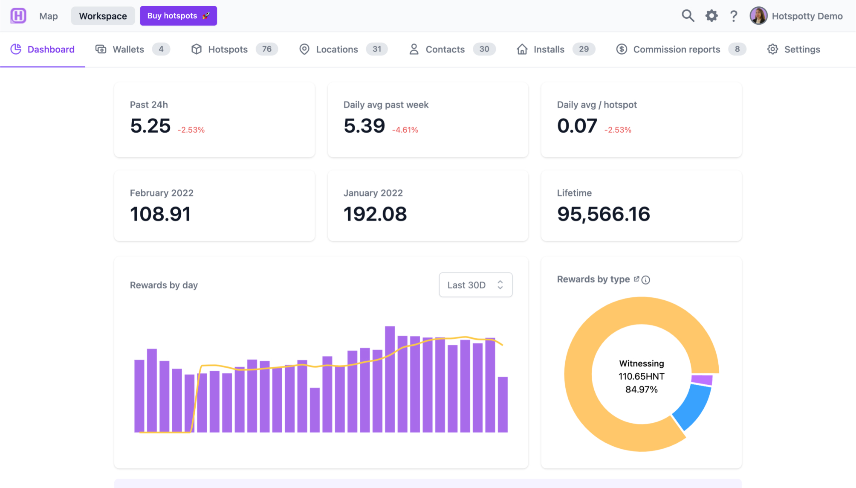Image resolution: width=856 pixels, height=488 pixels.
Task: Click the up-down arrows on the Last 30D selector
Action: click(x=500, y=285)
